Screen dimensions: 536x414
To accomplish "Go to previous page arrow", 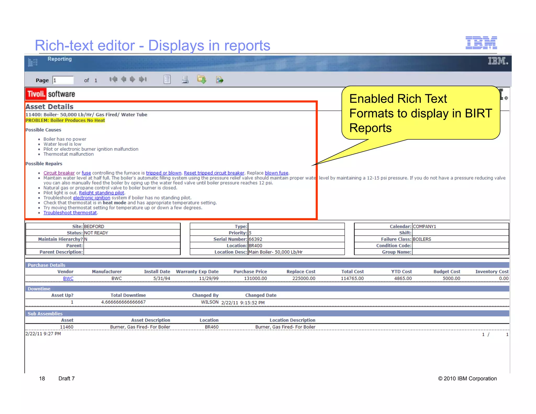I will point(124,79).
